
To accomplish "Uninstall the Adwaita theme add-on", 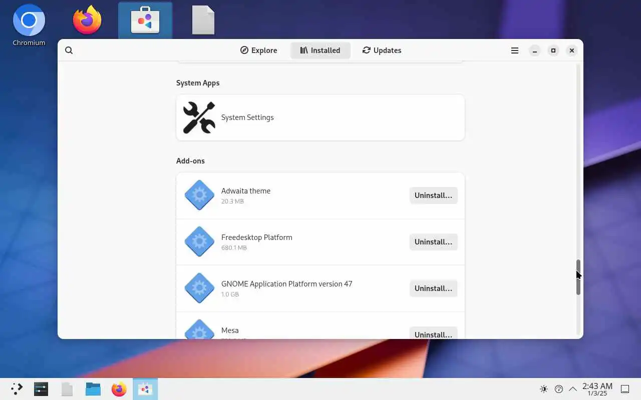I will tap(433, 195).
